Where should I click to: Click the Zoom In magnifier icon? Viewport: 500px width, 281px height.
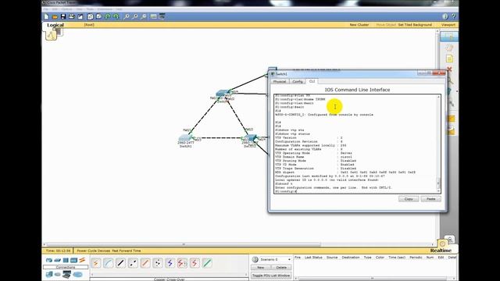pos(127,16)
